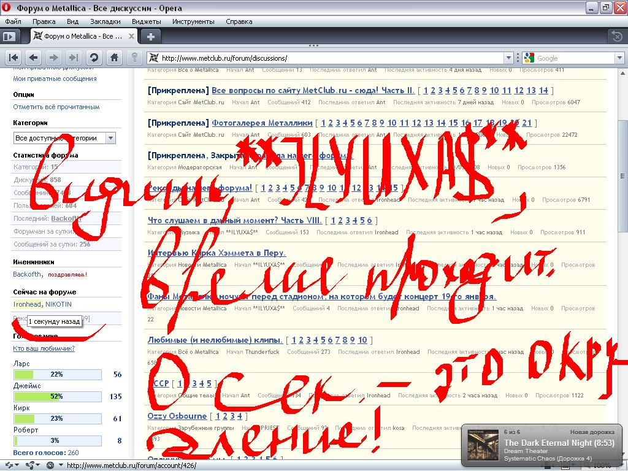628x471 pixels.
Task: Click the Кто ваш любимчик? poll link
Action: click(44, 348)
